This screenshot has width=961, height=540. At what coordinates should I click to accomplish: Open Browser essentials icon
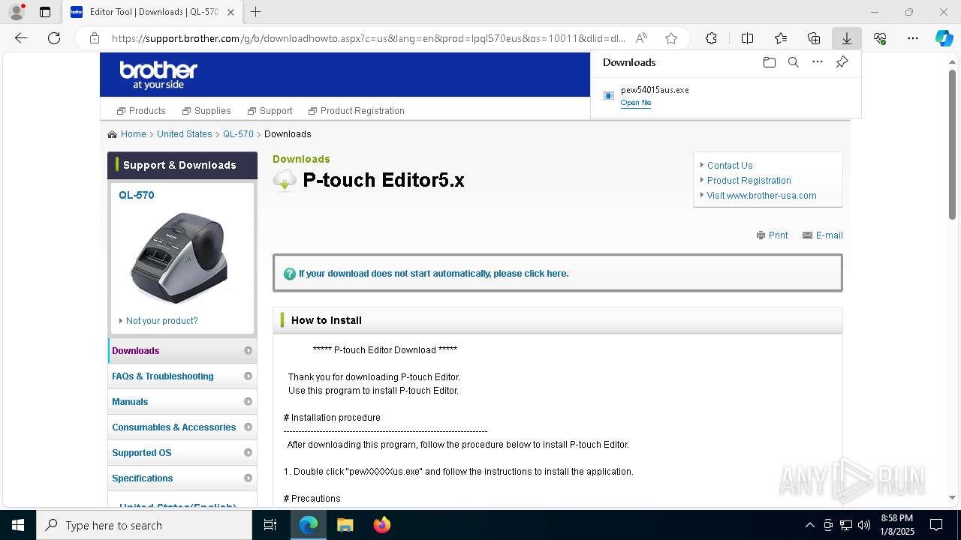click(880, 38)
